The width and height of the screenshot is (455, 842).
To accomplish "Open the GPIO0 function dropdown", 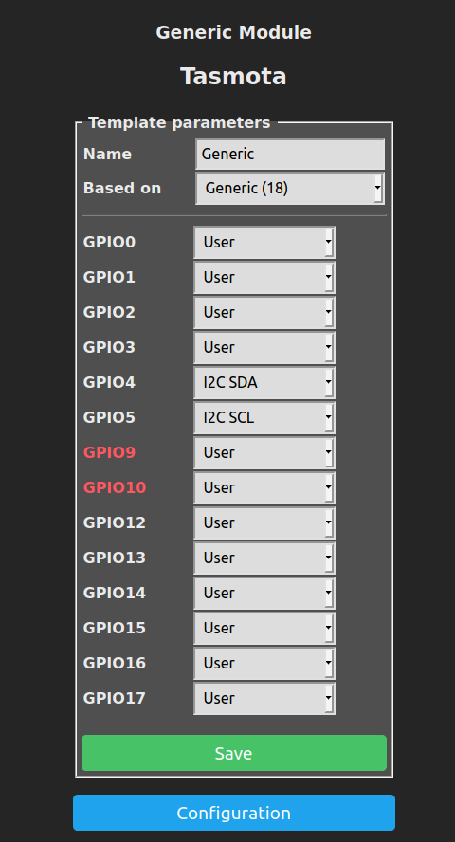I will pyautogui.click(x=264, y=242).
